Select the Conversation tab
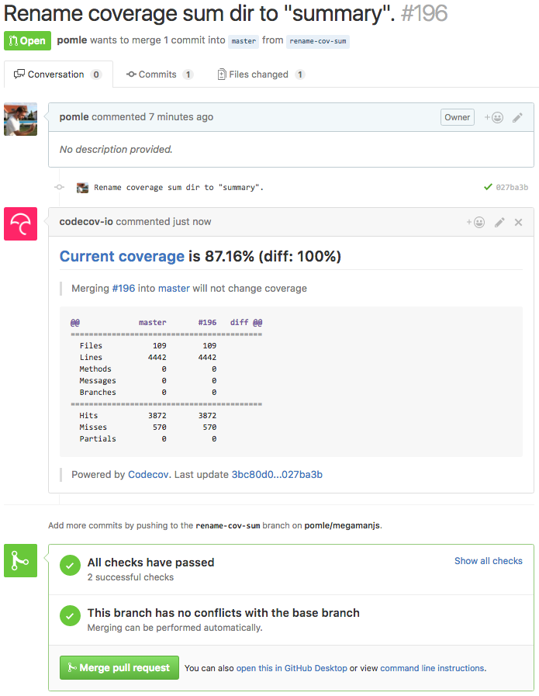This screenshot has width=539, height=696. coord(57,74)
